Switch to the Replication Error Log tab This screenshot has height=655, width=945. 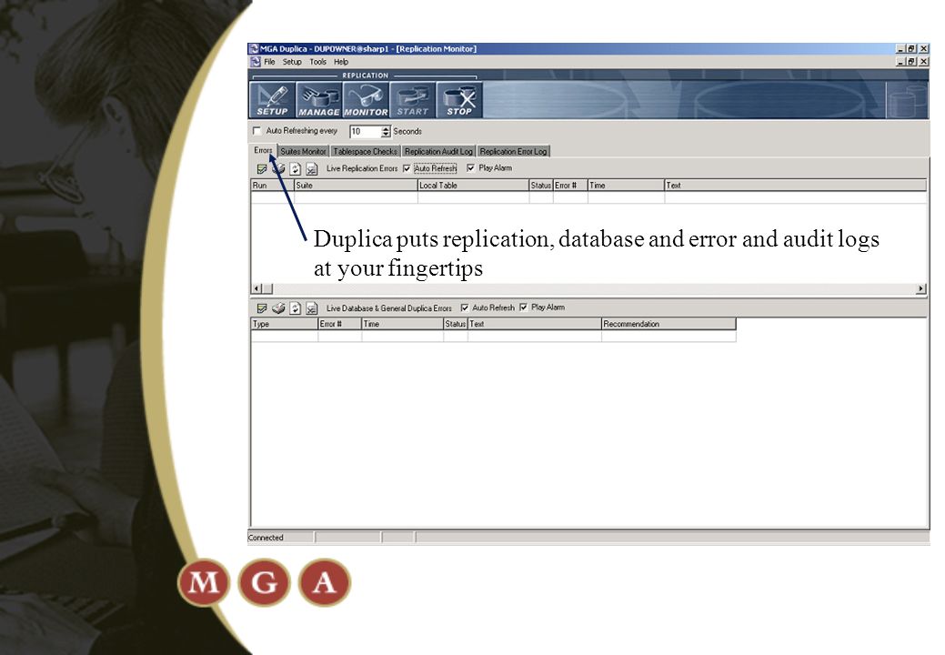point(514,152)
